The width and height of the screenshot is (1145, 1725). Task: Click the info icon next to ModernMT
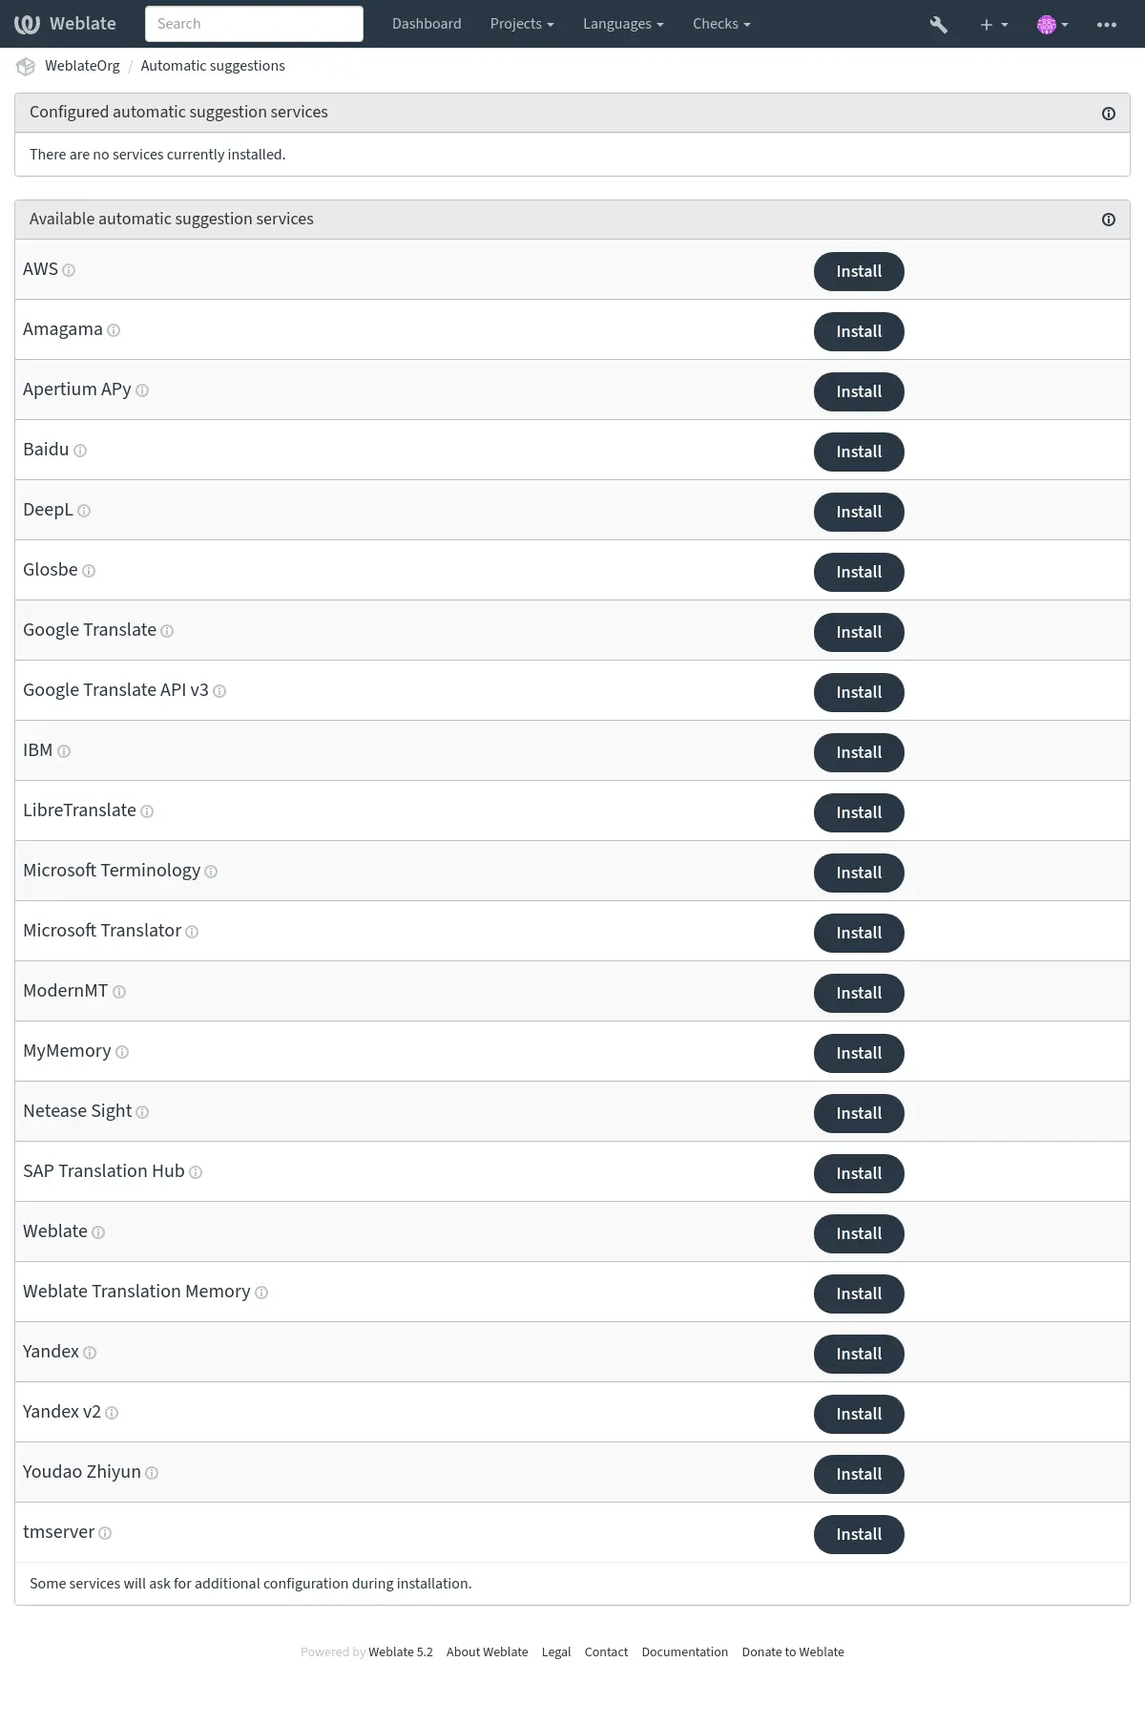click(x=119, y=992)
